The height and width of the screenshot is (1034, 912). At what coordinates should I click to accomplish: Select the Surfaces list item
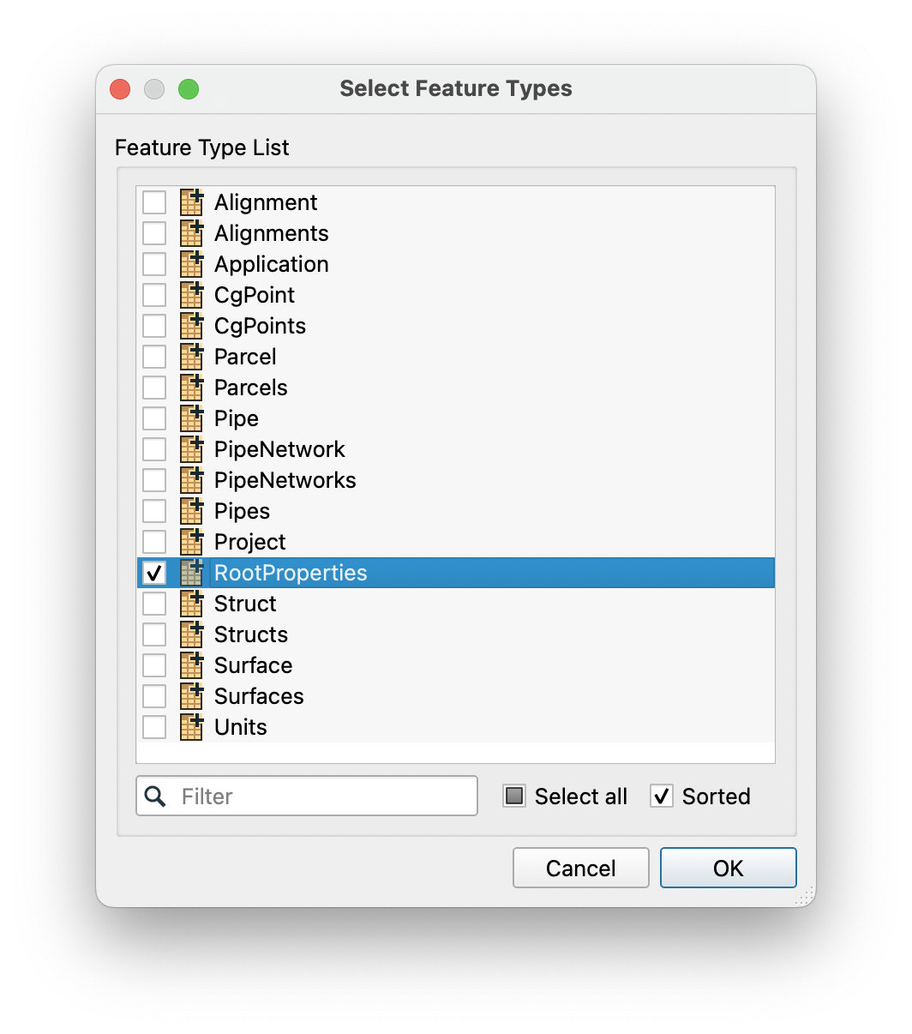pos(456,696)
